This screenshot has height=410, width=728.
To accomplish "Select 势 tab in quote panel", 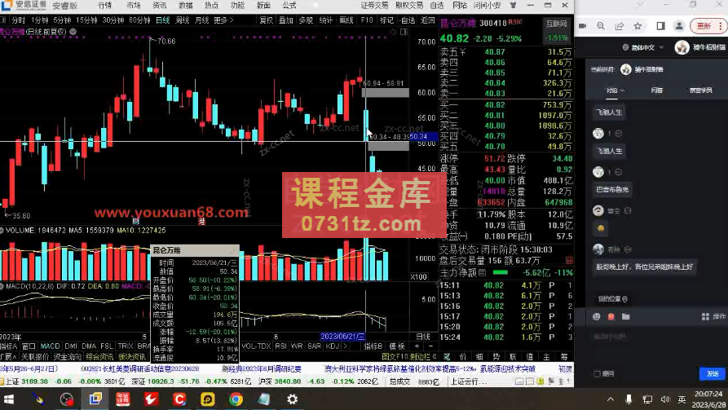I will click(x=496, y=356).
